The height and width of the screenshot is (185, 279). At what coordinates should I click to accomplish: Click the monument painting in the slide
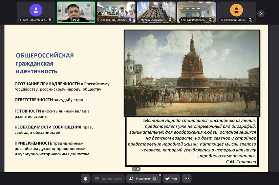pos(192,73)
